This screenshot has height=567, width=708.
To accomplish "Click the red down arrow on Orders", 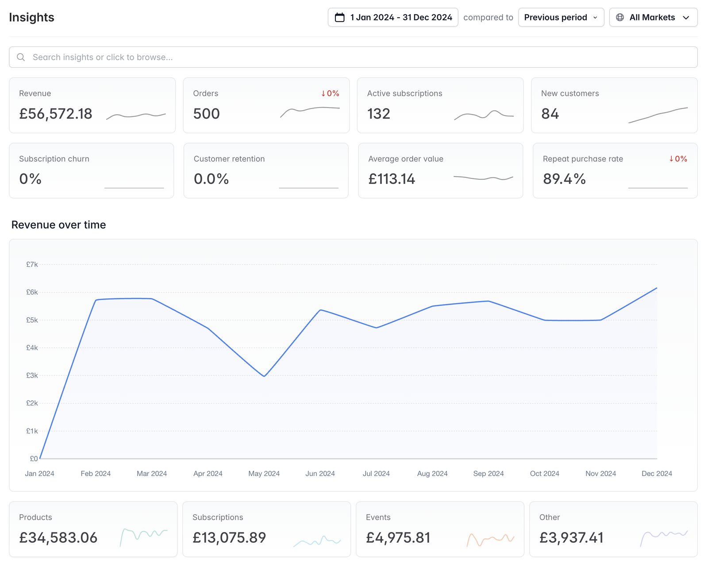I will point(323,93).
